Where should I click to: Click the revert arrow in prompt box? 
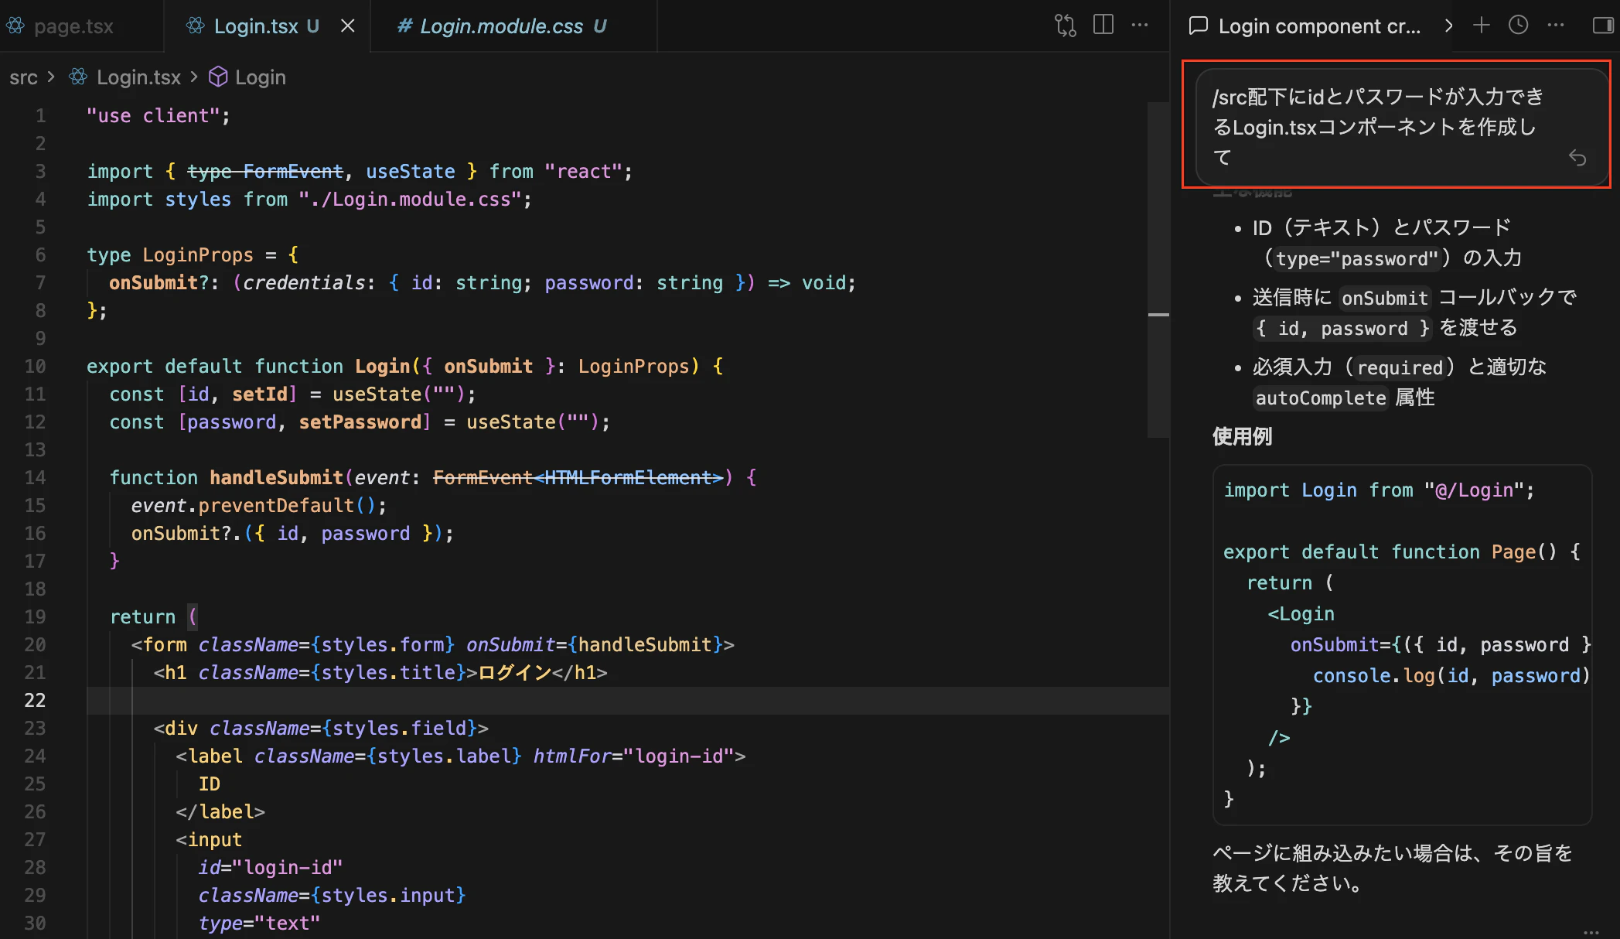1577,158
